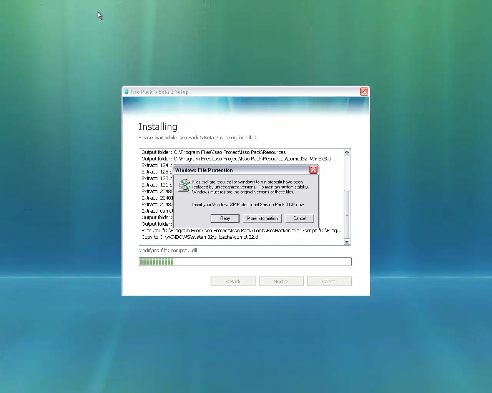Screen dimensions: 492x393
Task: Click the green installation progress bar
Action: click(x=245, y=262)
